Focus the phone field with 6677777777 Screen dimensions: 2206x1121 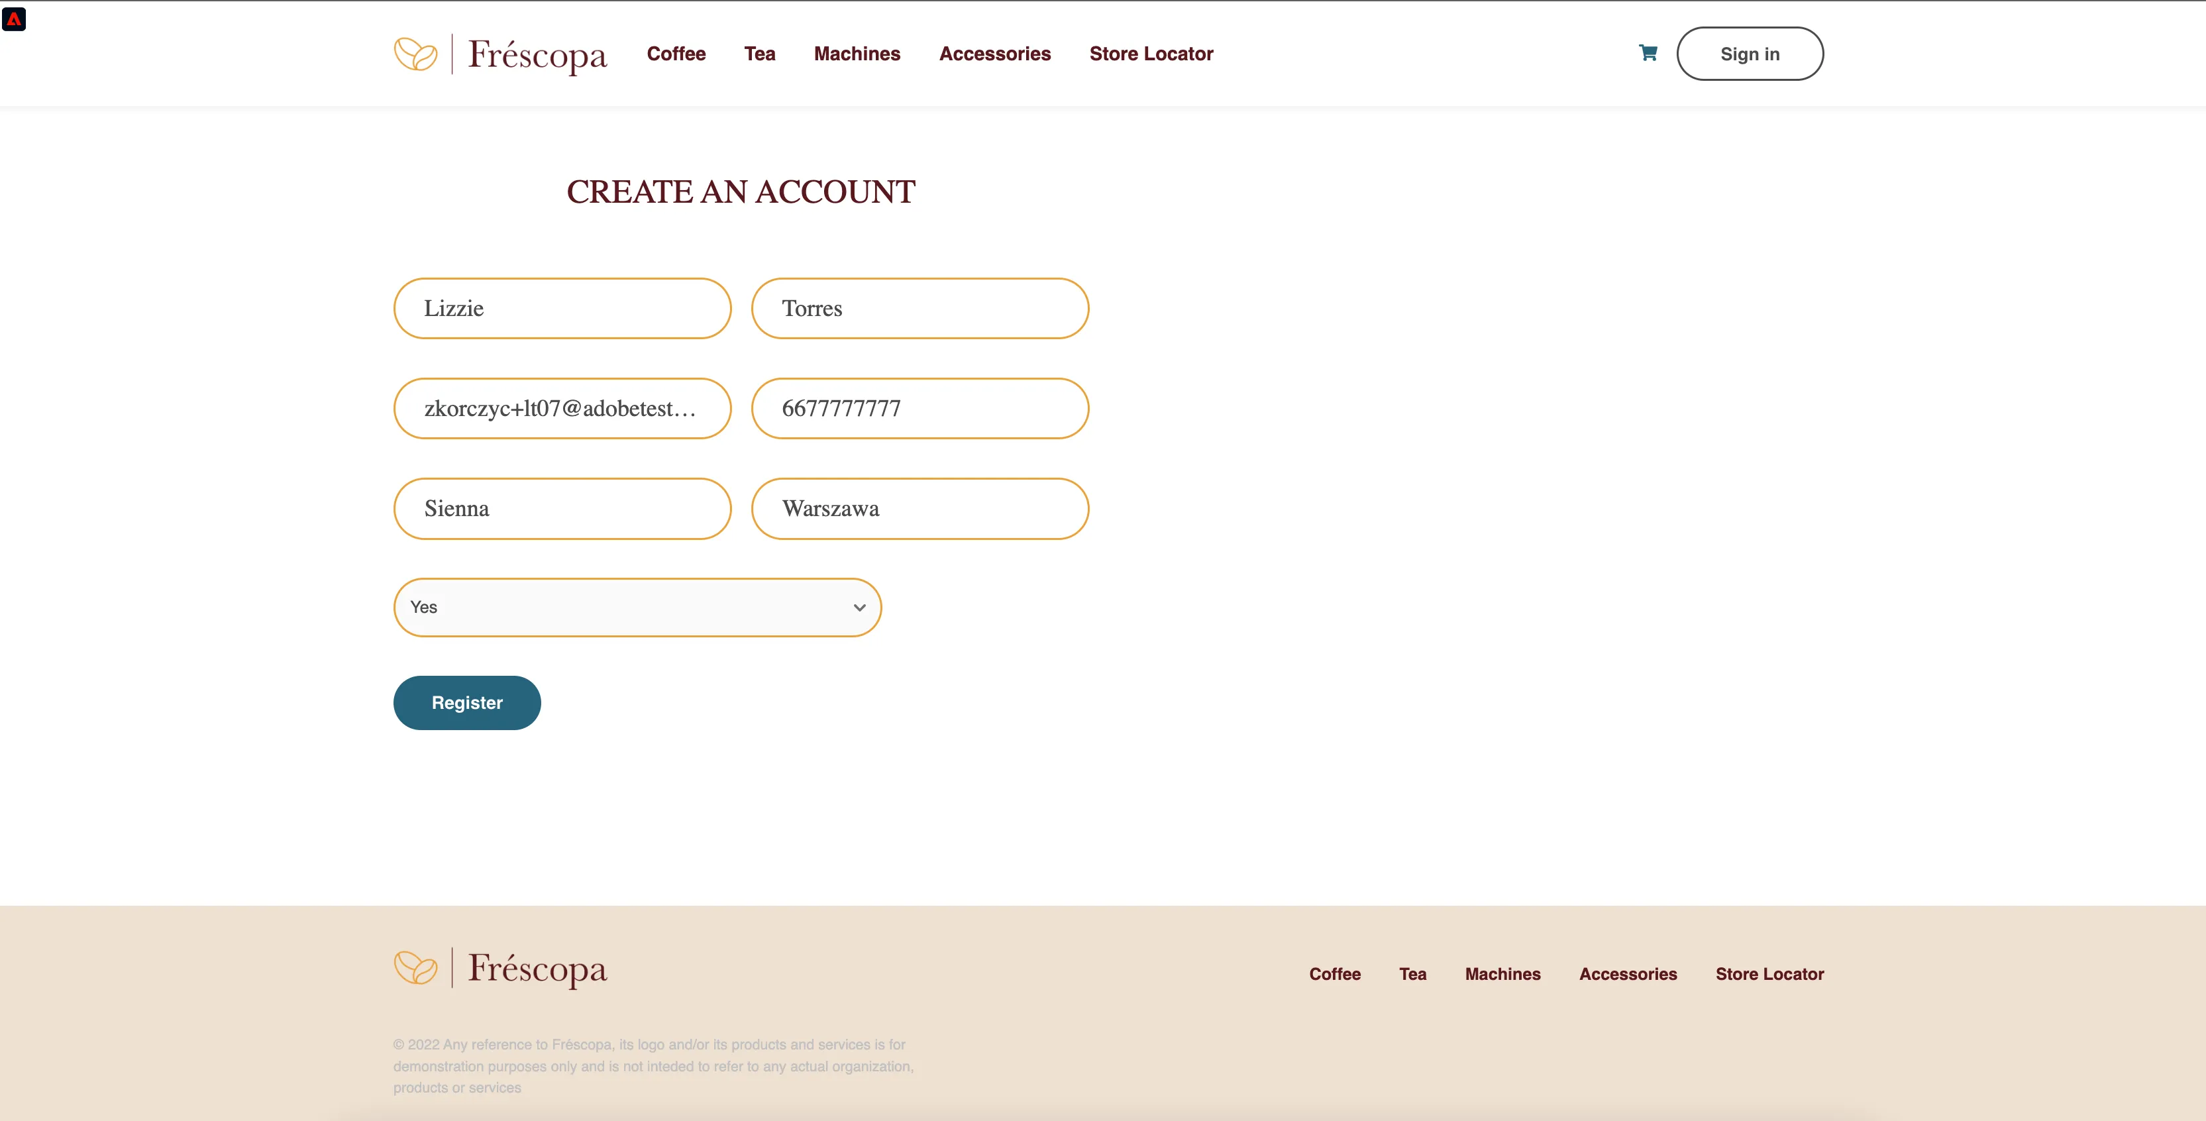919,409
